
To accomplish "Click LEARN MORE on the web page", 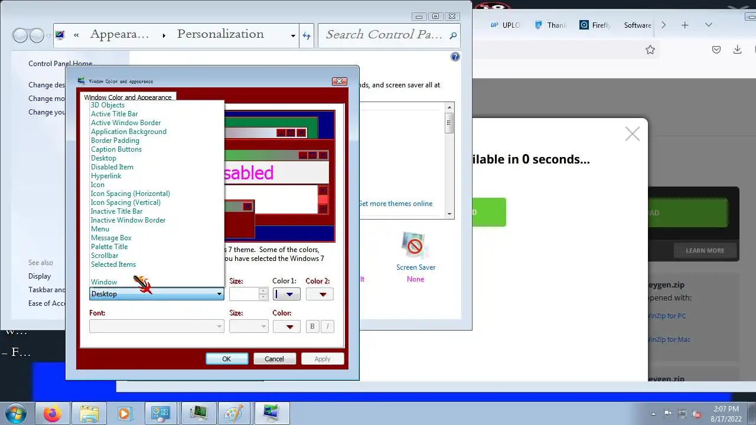I will (705, 250).
